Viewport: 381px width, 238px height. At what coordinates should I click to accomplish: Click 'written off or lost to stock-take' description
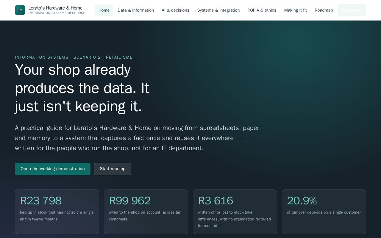(x=234, y=219)
